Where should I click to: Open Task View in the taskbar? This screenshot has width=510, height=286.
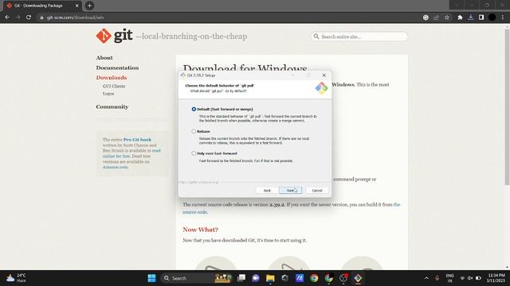pyautogui.click(x=241, y=278)
